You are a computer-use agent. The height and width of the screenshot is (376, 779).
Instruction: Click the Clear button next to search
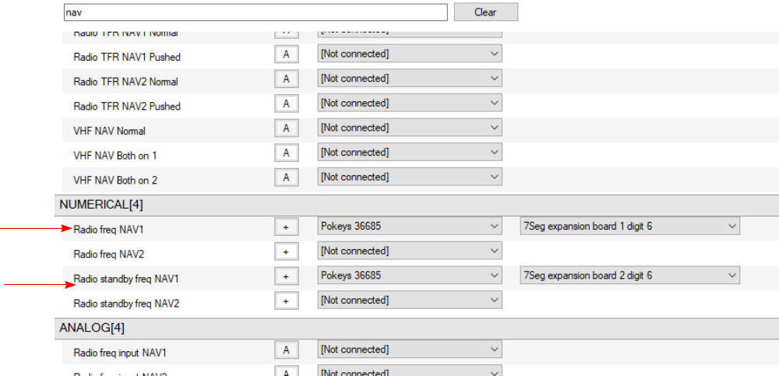click(485, 12)
